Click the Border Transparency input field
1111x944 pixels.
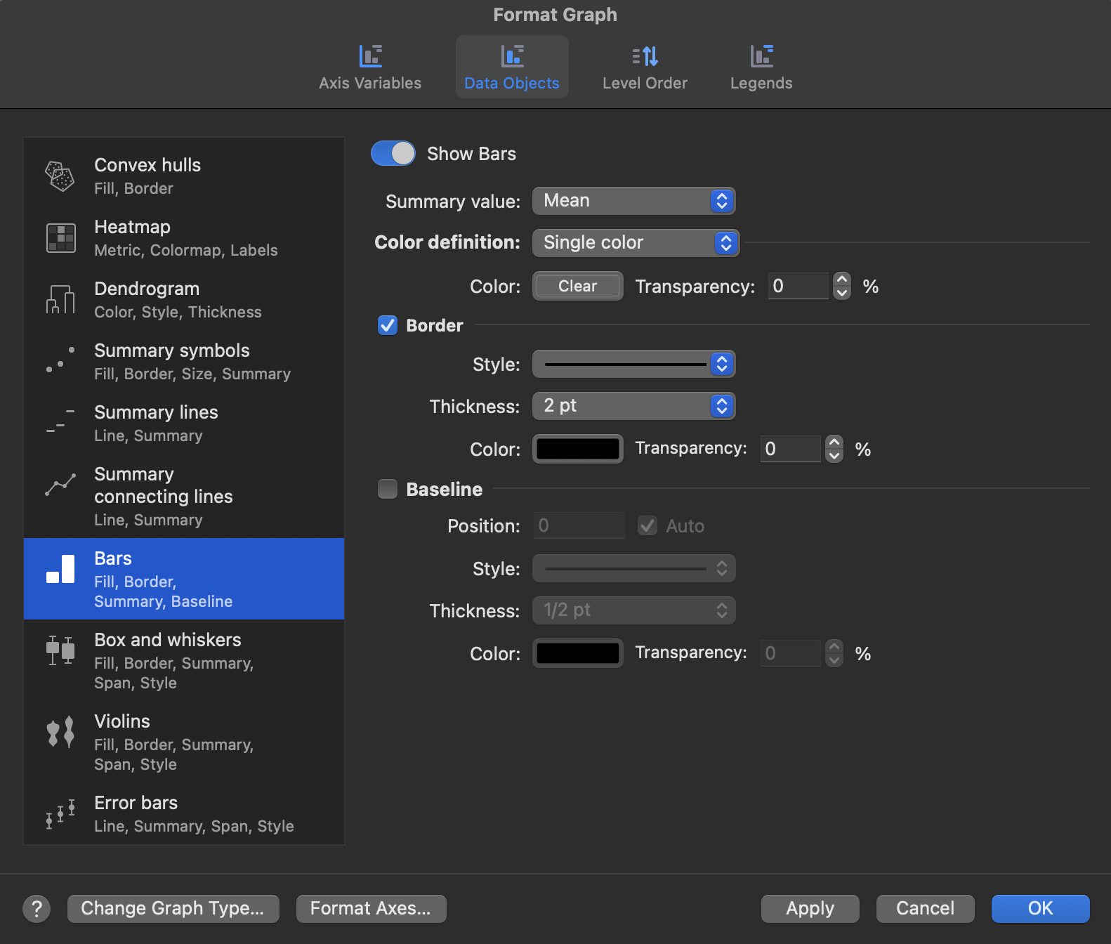(x=790, y=449)
